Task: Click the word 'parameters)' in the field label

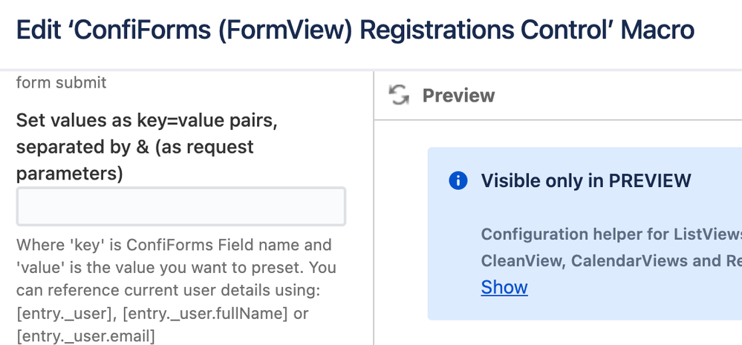Action: [69, 174]
